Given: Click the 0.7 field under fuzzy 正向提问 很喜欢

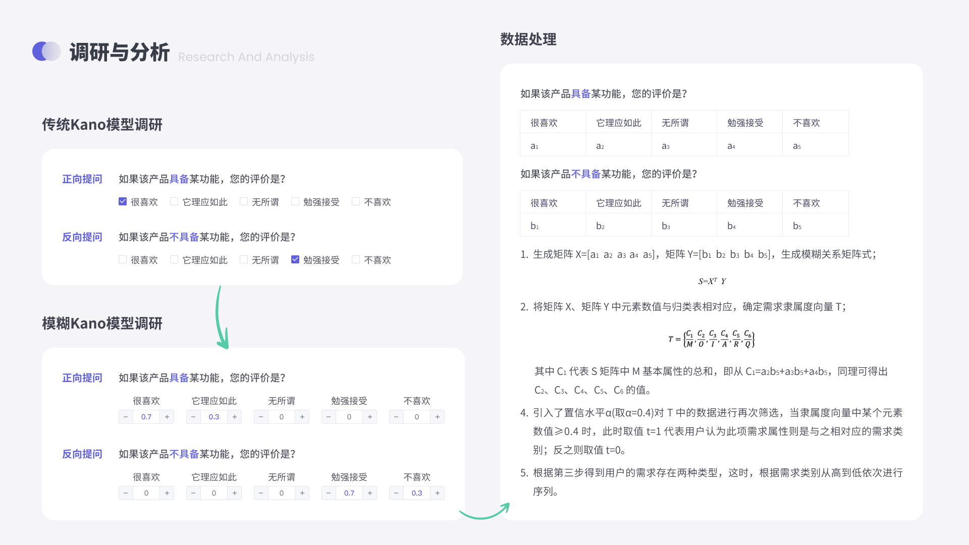Looking at the screenshot, I should coord(146,417).
